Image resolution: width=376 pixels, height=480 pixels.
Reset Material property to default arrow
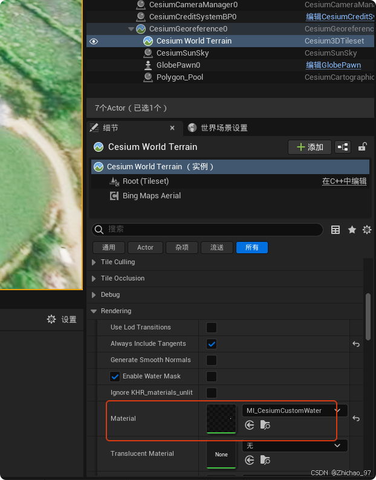(x=356, y=418)
